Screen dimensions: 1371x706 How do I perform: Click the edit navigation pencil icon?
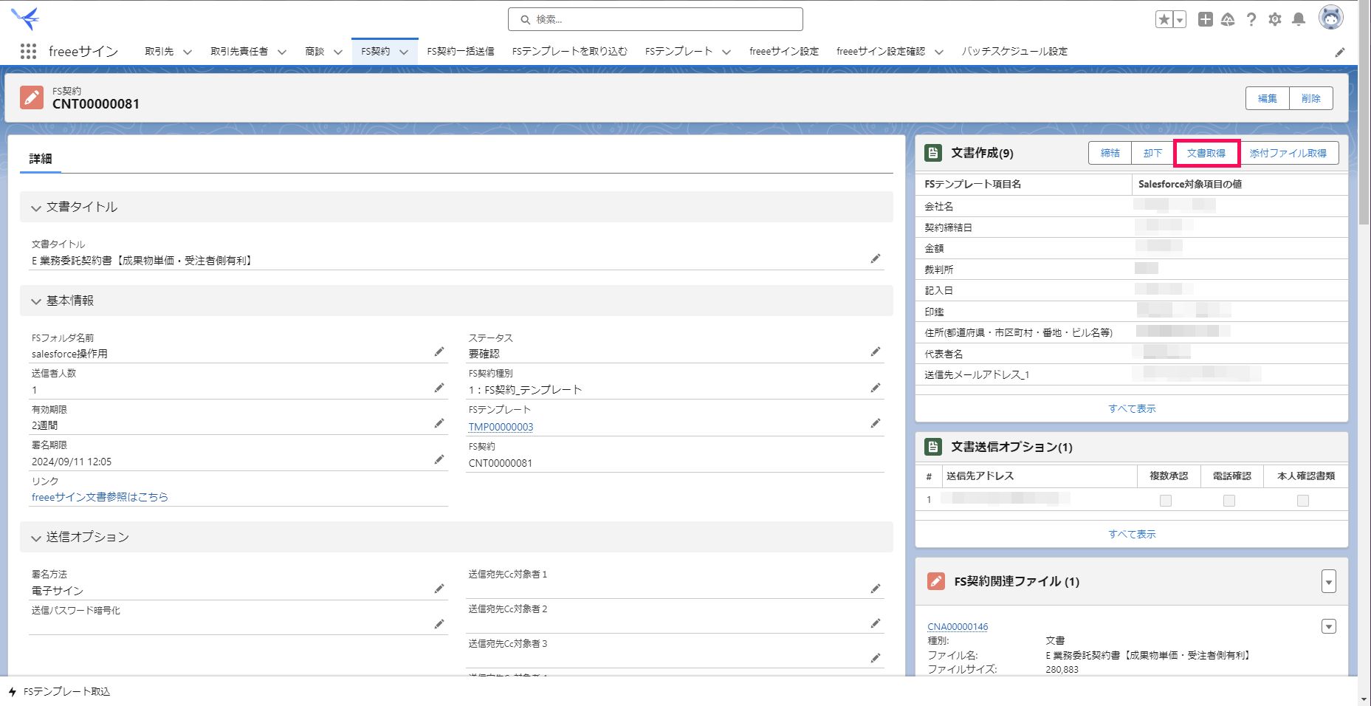1340,52
